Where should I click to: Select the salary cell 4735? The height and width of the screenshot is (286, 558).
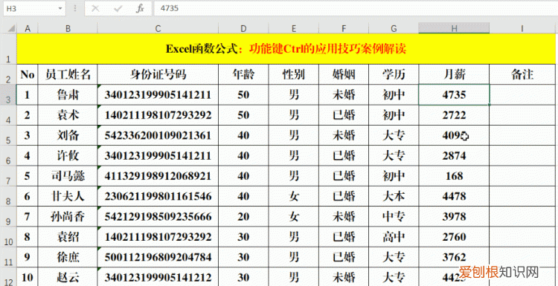click(454, 95)
